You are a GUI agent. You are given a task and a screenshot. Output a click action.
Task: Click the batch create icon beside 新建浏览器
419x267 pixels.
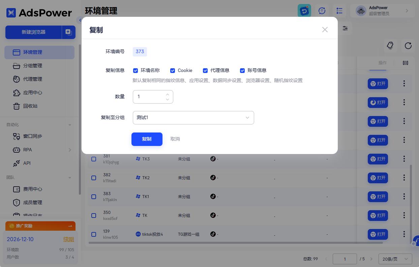click(x=69, y=32)
